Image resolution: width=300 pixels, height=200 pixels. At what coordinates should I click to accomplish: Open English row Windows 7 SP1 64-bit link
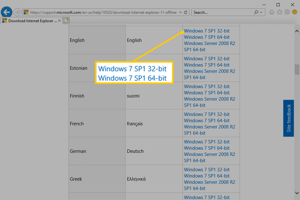click(207, 37)
